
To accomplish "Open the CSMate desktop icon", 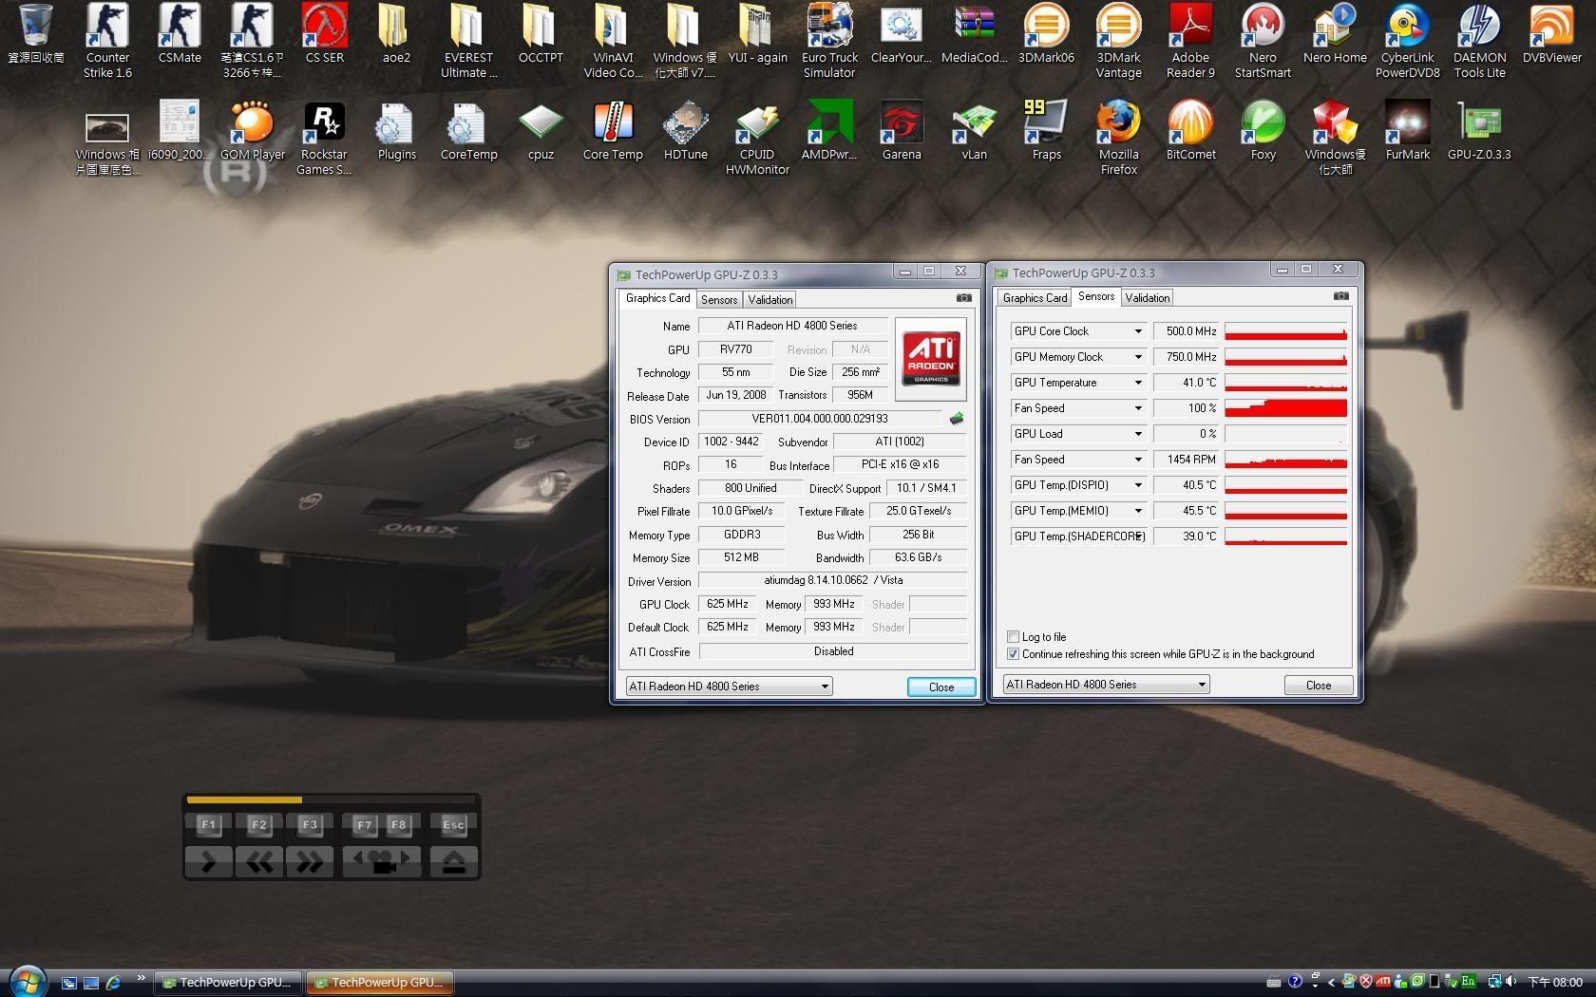I will click(180, 33).
